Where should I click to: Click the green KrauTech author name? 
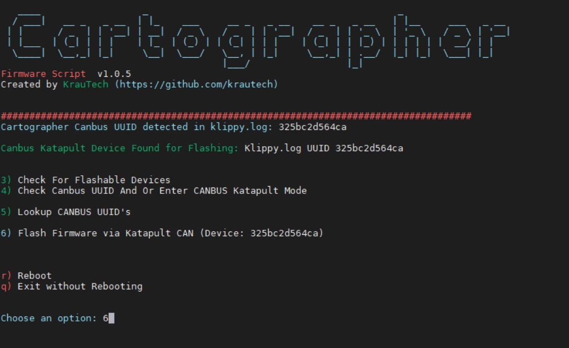[86, 85]
